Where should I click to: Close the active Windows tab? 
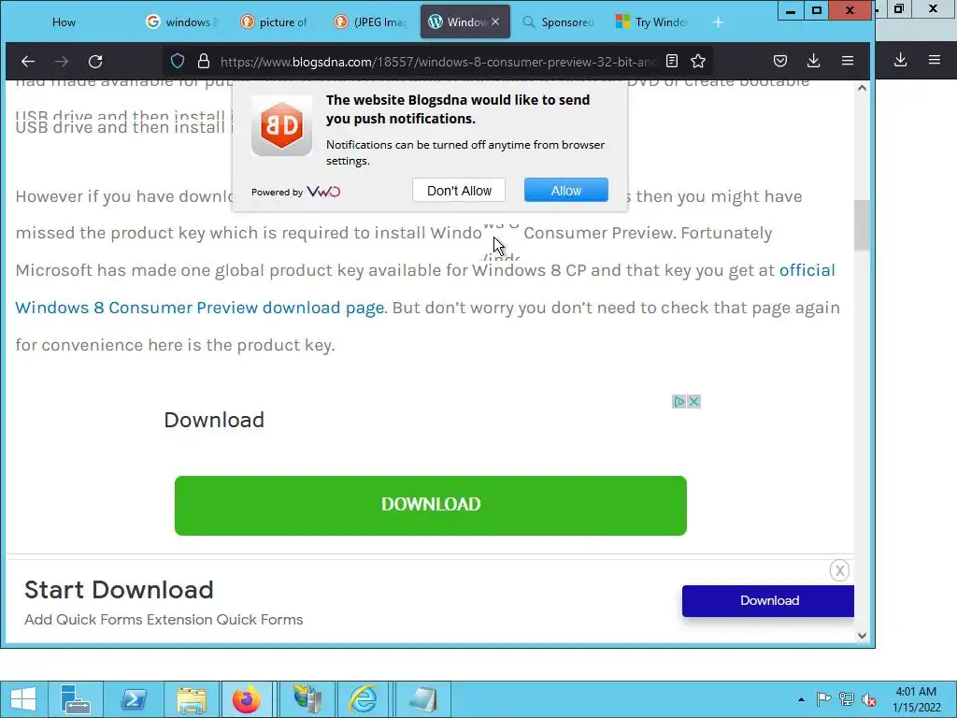pyautogui.click(x=495, y=22)
